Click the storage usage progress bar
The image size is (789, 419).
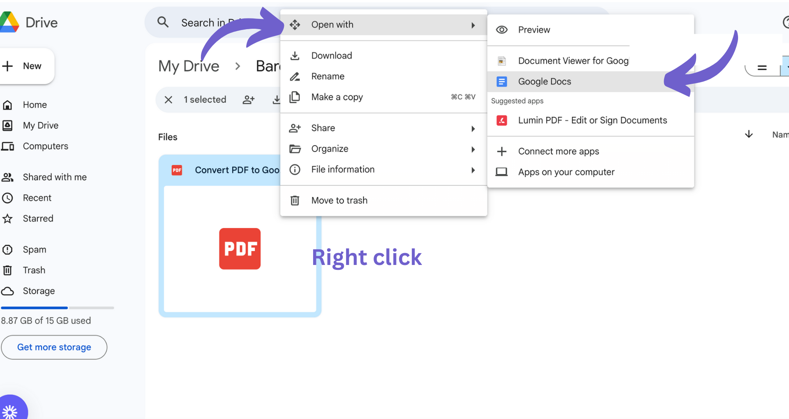[x=57, y=308]
